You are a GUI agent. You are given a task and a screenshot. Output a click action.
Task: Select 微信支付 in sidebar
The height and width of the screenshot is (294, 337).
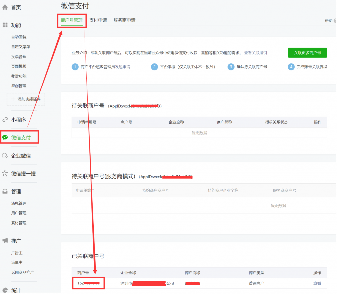[x=21, y=138]
